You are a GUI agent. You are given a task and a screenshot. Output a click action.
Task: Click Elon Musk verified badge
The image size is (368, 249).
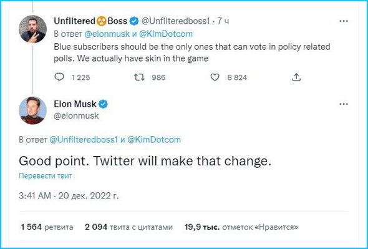[104, 104]
